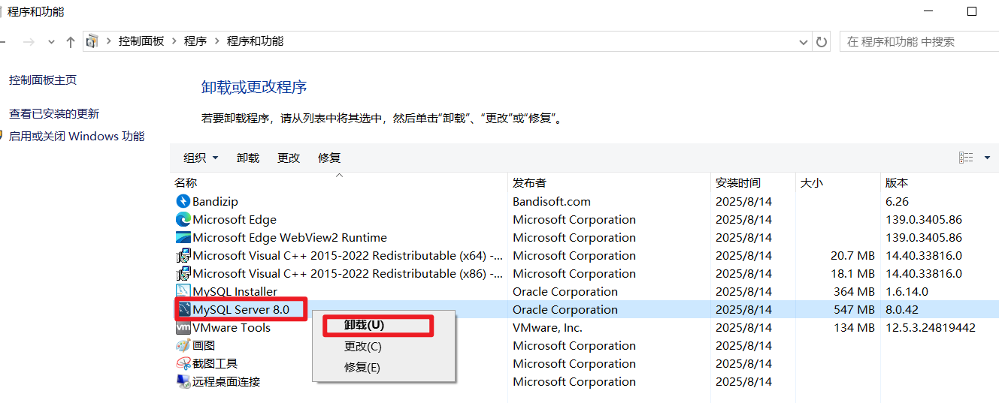Open 启用或关闭 Windows 功能 link

pos(77,137)
